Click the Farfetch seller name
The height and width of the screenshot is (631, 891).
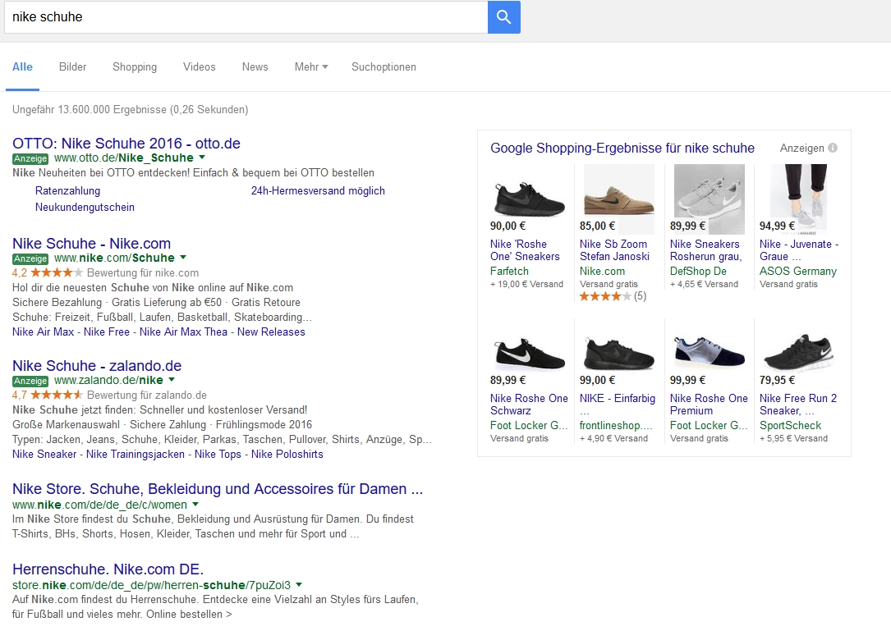click(x=509, y=272)
